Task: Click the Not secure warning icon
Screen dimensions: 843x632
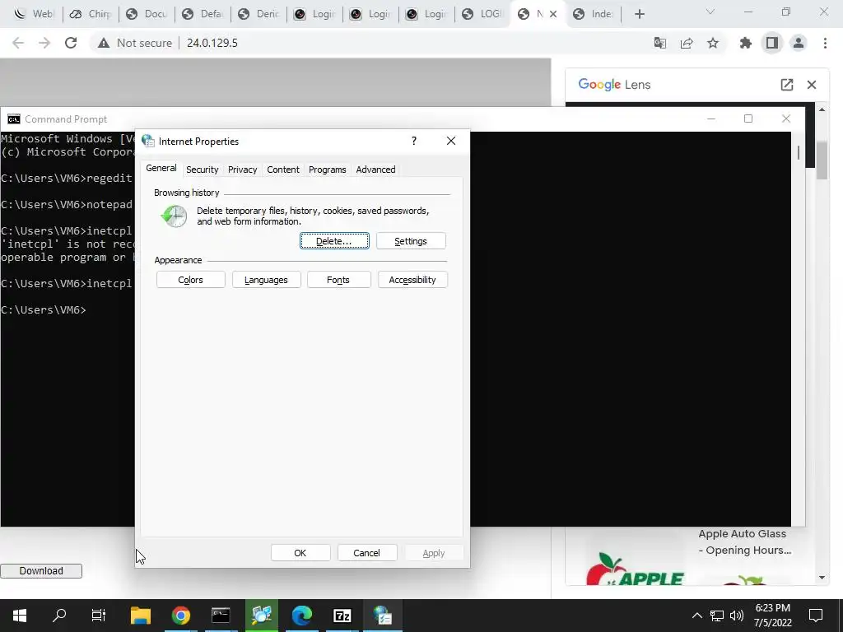Action: pos(104,43)
